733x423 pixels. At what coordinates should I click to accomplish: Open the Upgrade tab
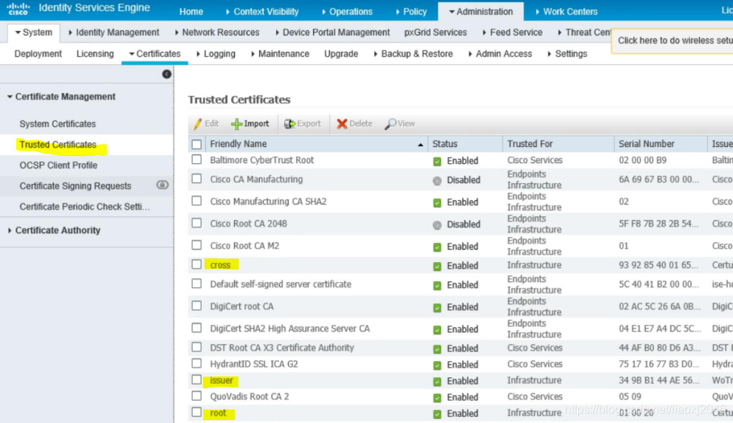click(341, 54)
